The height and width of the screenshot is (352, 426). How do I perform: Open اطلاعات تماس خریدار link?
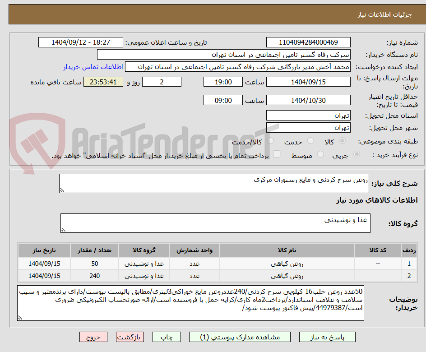tap(93, 67)
